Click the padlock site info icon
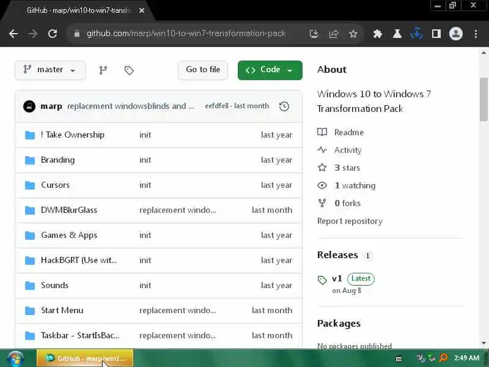489x367 pixels. pyautogui.click(x=77, y=34)
